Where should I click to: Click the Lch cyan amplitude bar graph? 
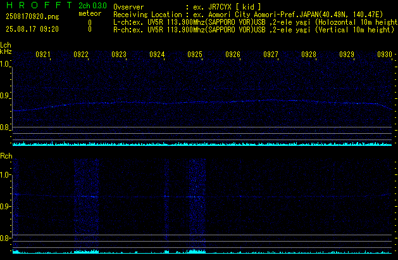[x=202, y=144]
